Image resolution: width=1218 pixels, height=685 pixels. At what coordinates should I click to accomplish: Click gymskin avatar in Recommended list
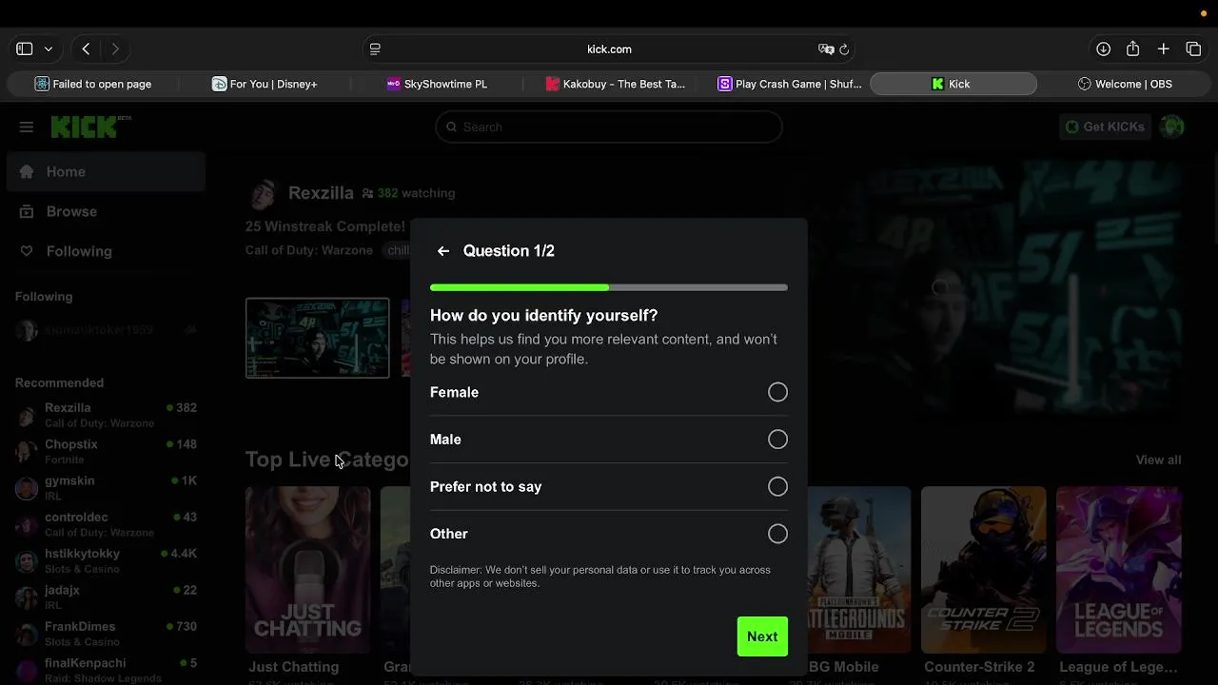point(27,488)
